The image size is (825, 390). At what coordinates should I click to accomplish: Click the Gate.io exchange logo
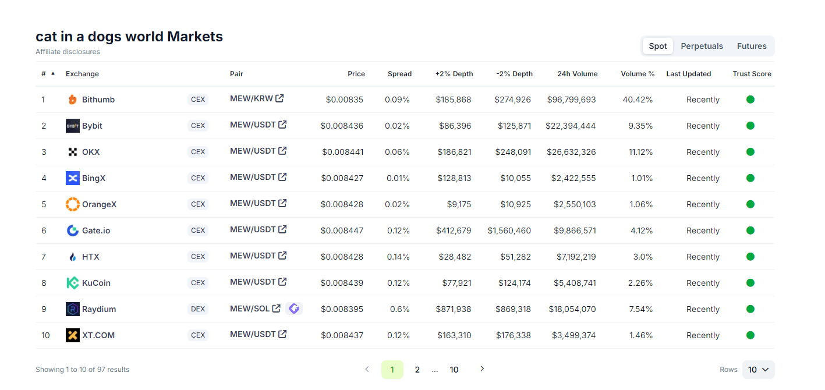click(73, 231)
